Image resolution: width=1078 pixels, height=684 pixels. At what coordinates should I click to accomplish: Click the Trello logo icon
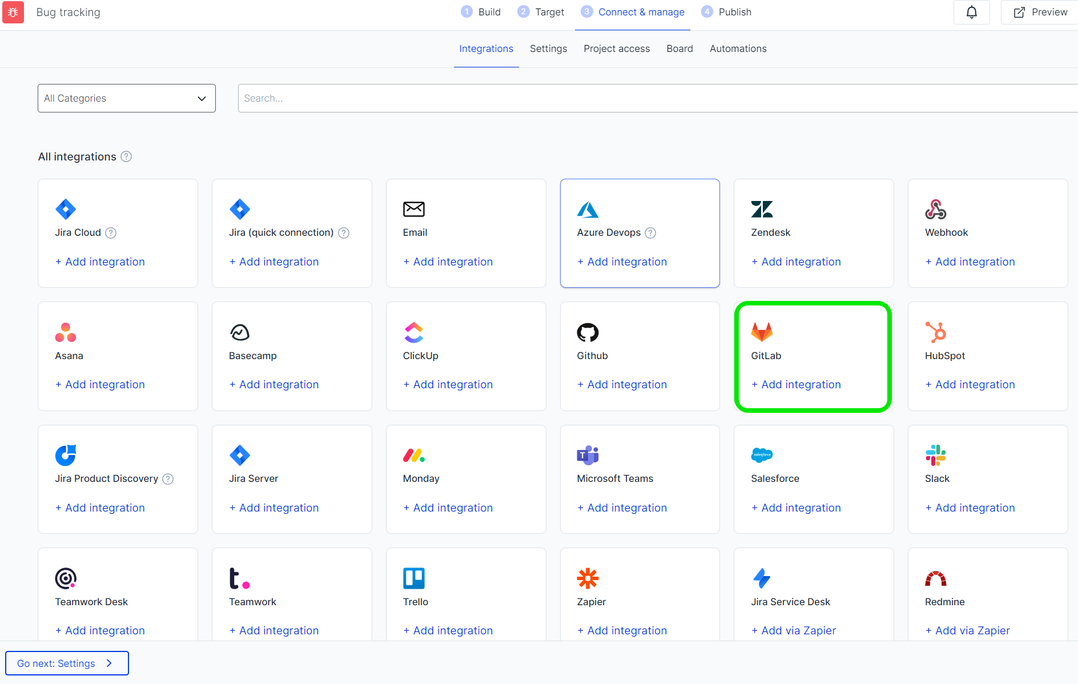414,578
